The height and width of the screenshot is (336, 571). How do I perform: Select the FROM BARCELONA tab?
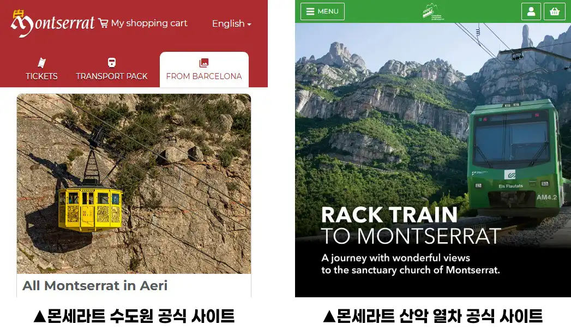204,69
